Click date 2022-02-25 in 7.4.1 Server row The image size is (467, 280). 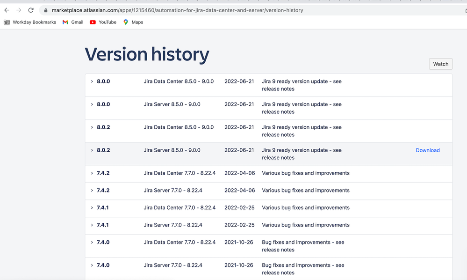click(239, 225)
